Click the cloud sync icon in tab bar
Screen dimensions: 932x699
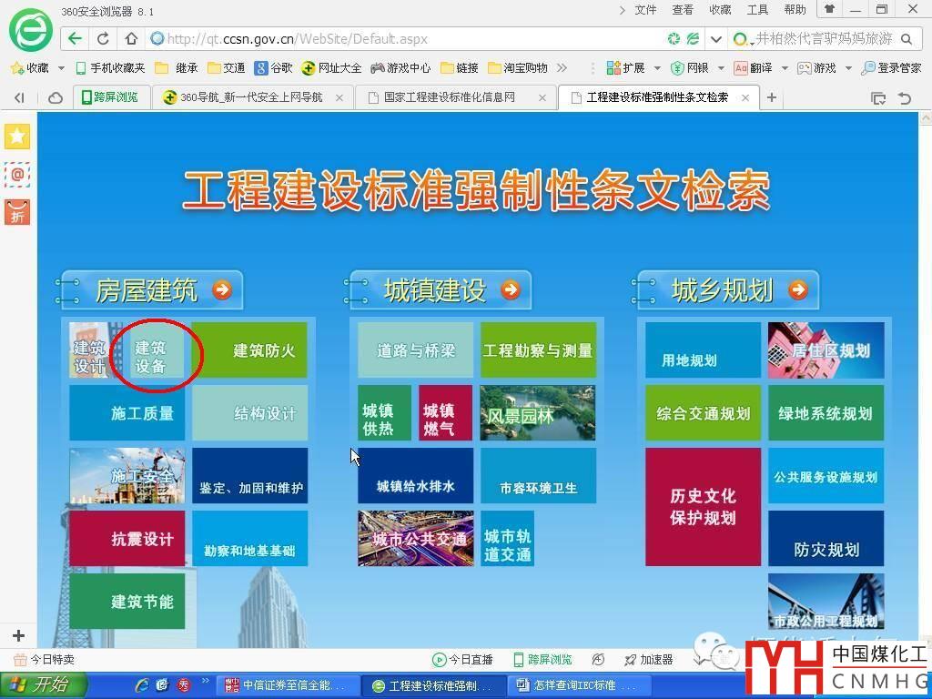(x=56, y=97)
